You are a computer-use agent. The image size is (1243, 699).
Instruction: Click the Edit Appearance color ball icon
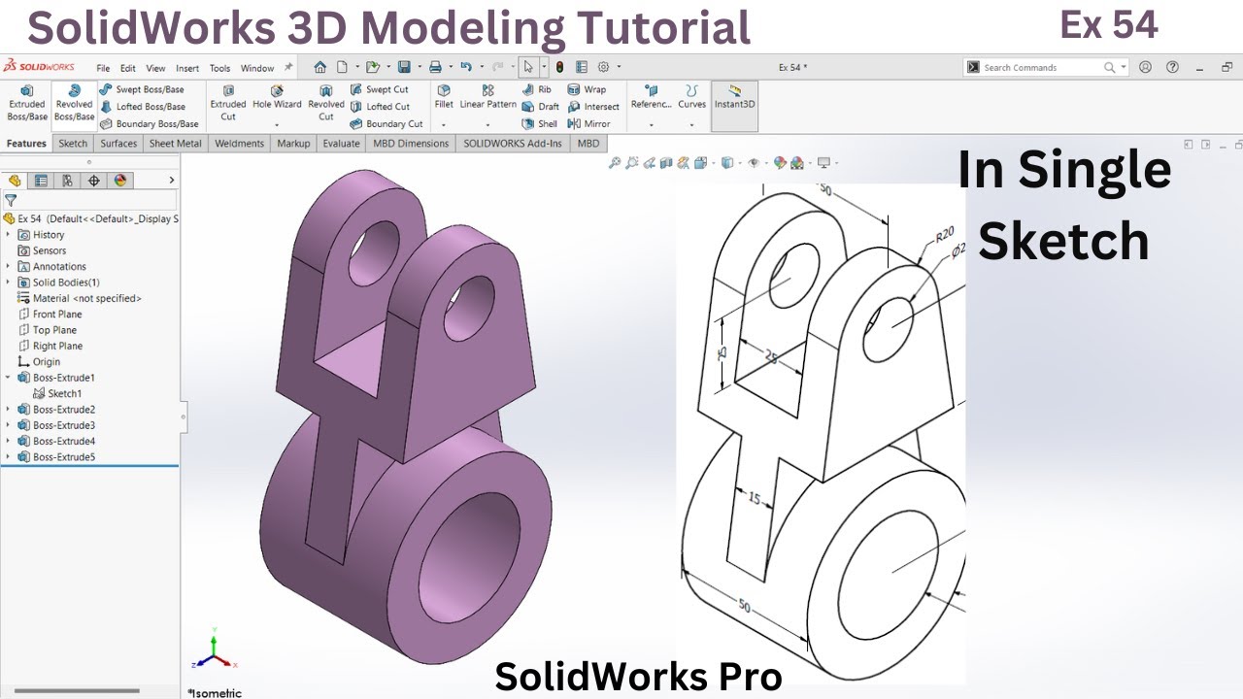coord(780,163)
